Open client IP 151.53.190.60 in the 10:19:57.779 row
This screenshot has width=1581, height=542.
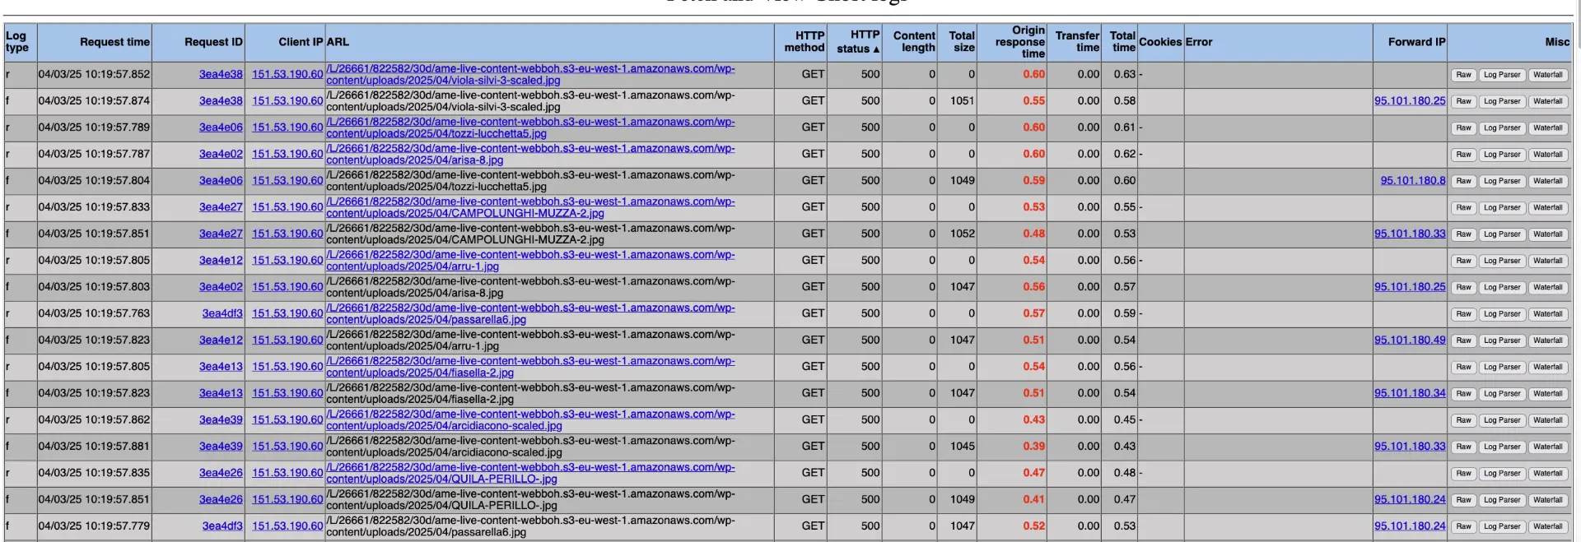(x=287, y=526)
